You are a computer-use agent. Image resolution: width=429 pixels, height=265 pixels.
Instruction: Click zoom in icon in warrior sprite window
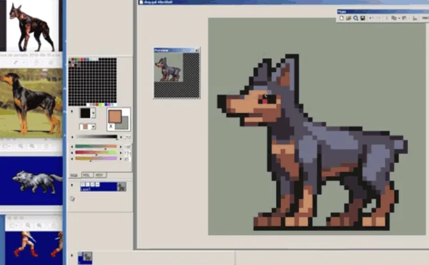coord(40,225)
